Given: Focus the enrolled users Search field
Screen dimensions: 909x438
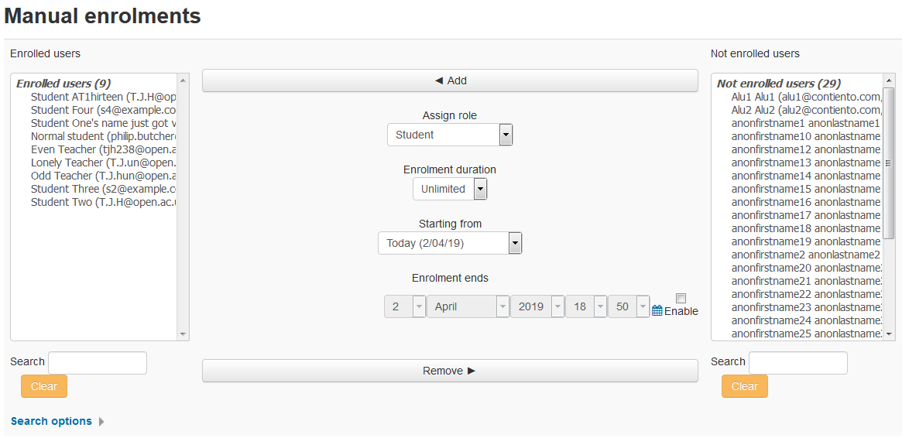Looking at the screenshot, I should click(98, 363).
